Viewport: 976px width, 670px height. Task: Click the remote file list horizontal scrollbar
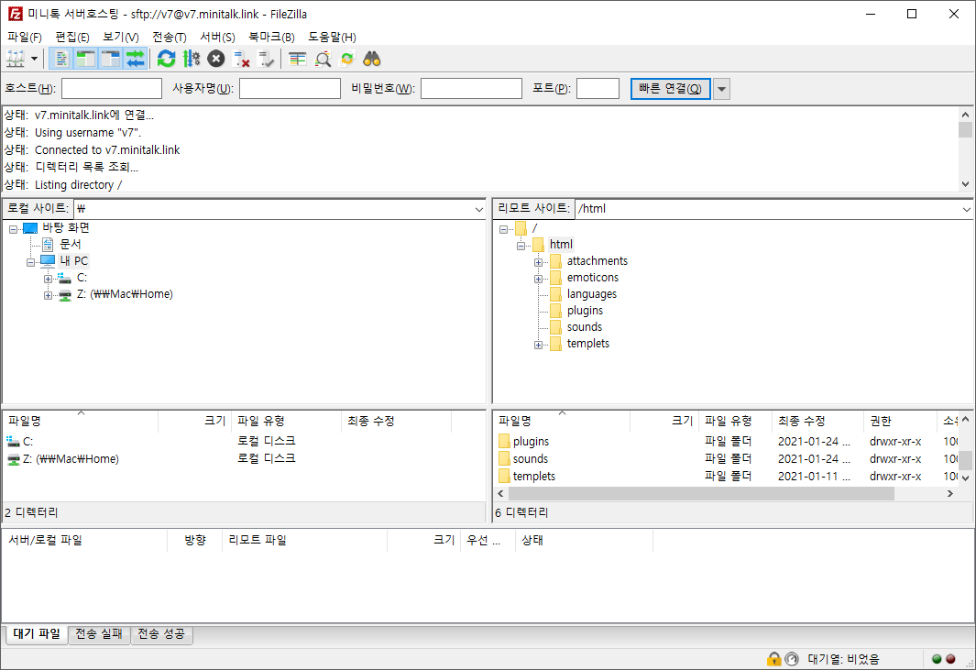701,493
